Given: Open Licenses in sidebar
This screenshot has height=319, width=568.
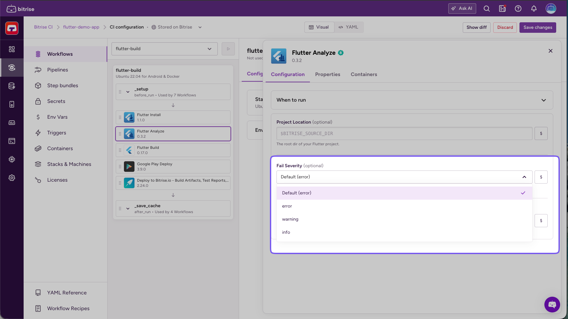Looking at the screenshot, I should coord(66,180).
